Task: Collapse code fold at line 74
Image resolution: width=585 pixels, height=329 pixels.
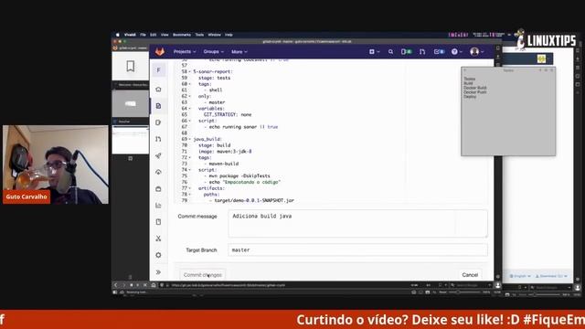Action: tap(189, 170)
